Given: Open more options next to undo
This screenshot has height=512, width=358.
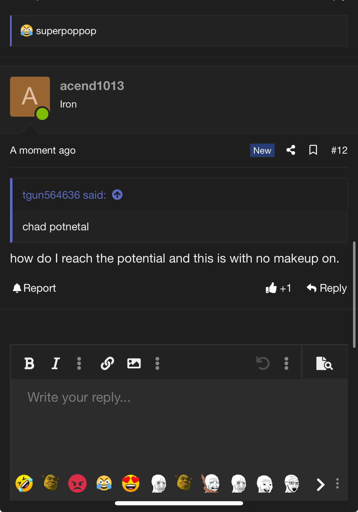Looking at the screenshot, I should click(286, 363).
